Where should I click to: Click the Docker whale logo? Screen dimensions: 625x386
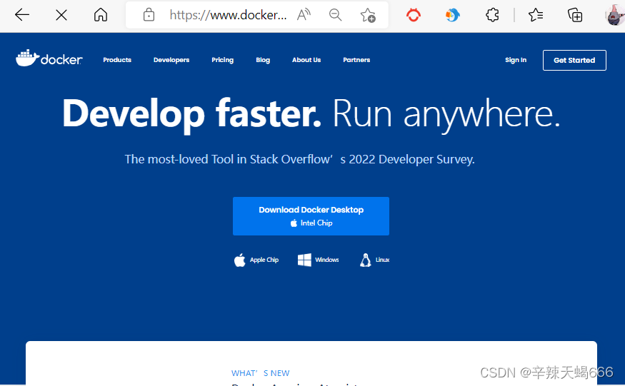click(49, 59)
